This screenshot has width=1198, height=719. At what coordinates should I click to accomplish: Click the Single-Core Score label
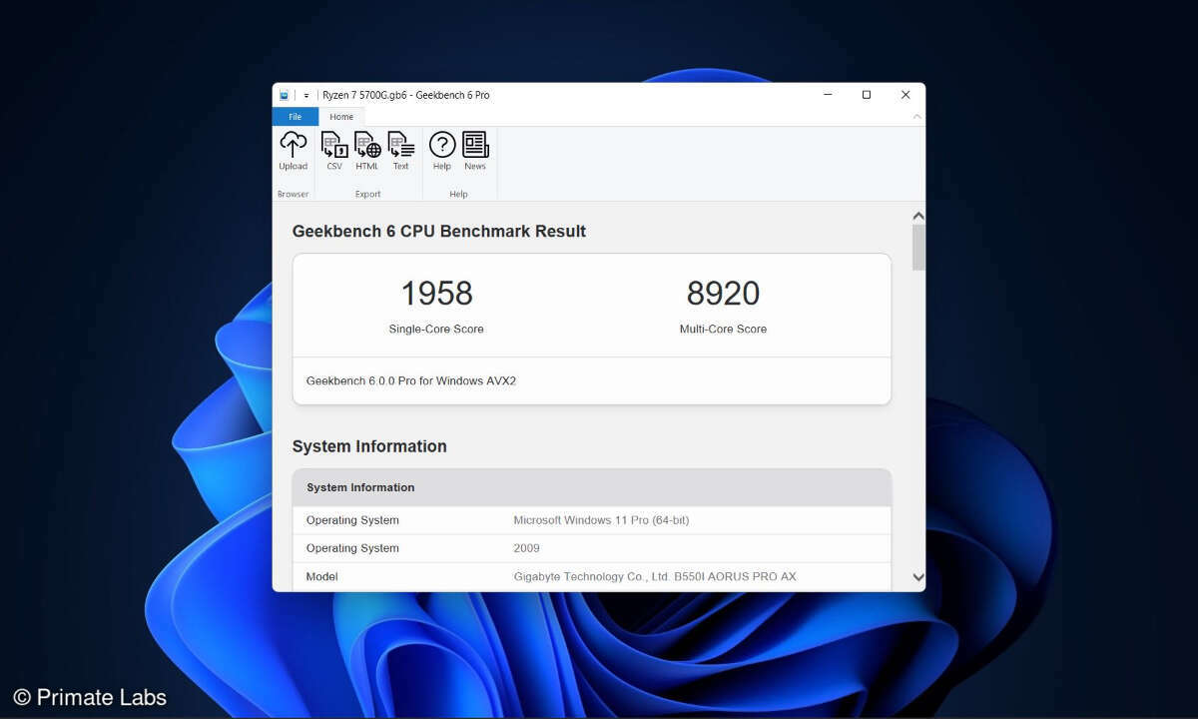[x=436, y=329]
